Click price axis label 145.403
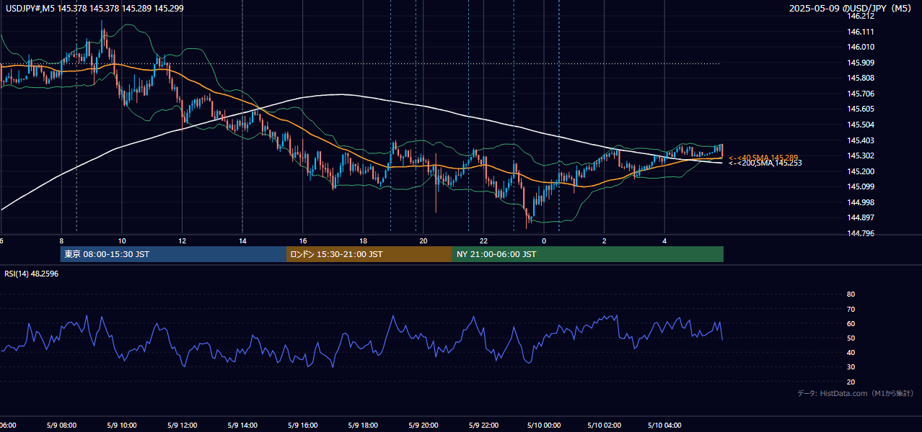This screenshot has width=922, height=432. coord(861,140)
